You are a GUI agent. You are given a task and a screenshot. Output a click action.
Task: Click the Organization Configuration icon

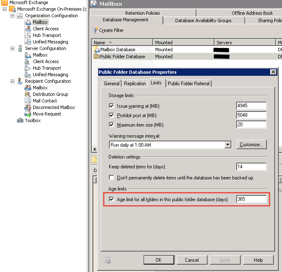pos(20,16)
